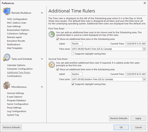The image size is (148, 132).
Task: Open the Eastern Time zone dropdown
Action: click(144, 79)
